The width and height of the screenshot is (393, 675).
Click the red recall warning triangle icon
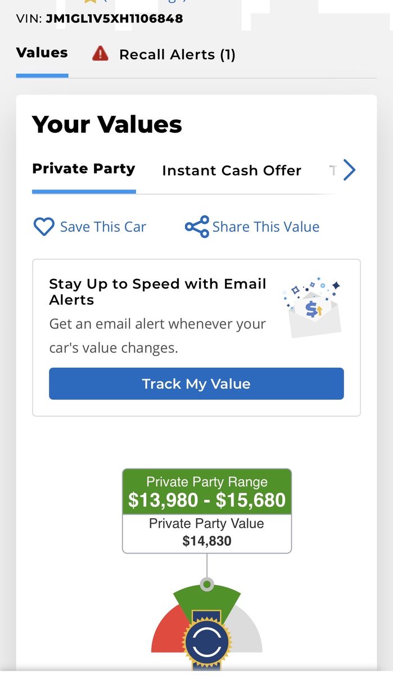[100, 54]
